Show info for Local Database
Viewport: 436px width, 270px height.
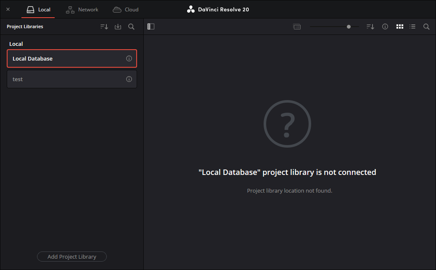tap(129, 58)
